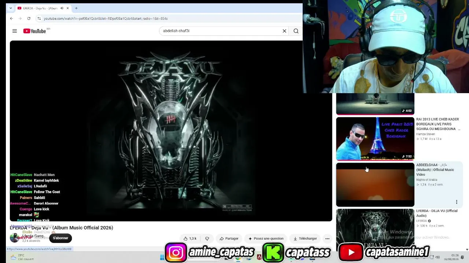Open the weather widget showing 23°C

tap(22, 257)
